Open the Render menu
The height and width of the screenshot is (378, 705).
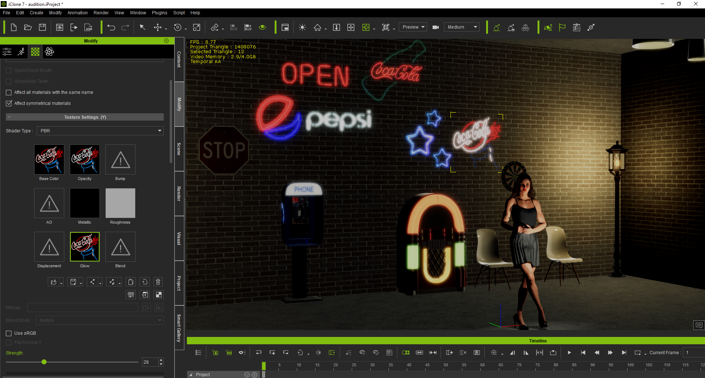click(101, 13)
